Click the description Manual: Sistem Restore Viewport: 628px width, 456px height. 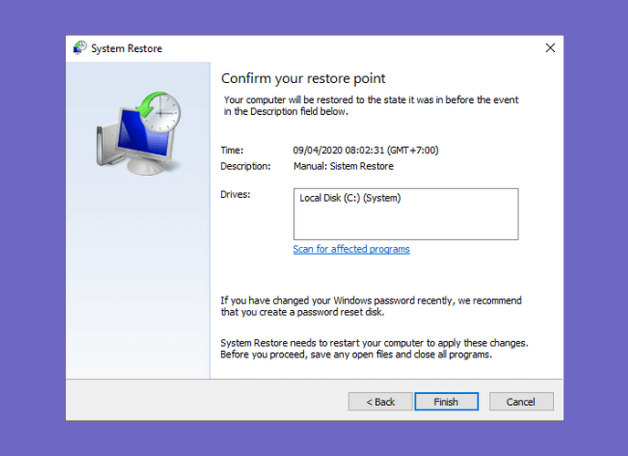[x=343, y=166]
